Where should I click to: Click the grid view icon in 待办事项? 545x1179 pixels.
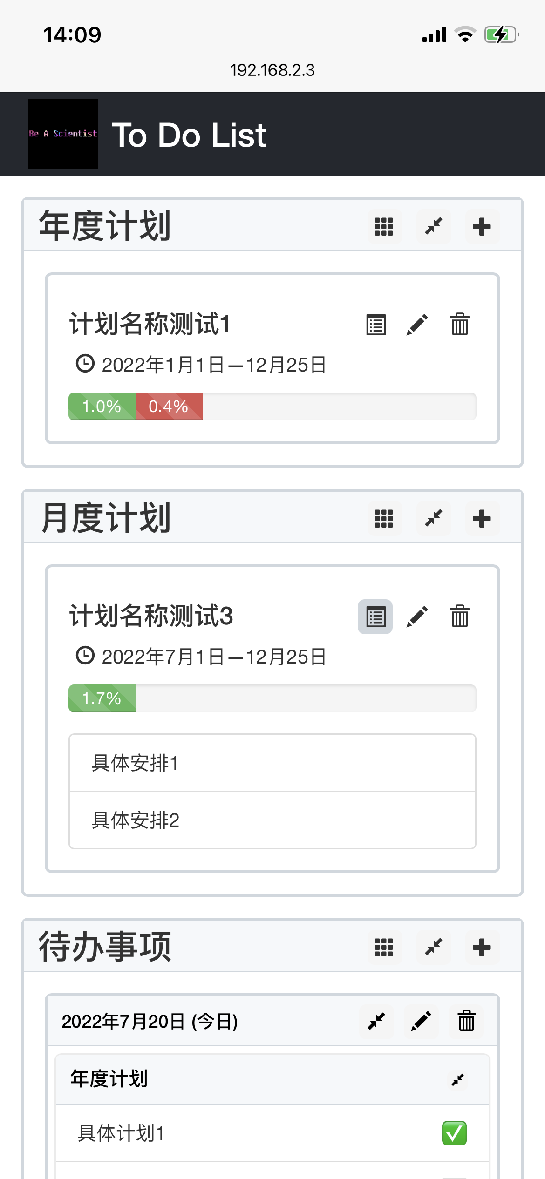(384, 947)
